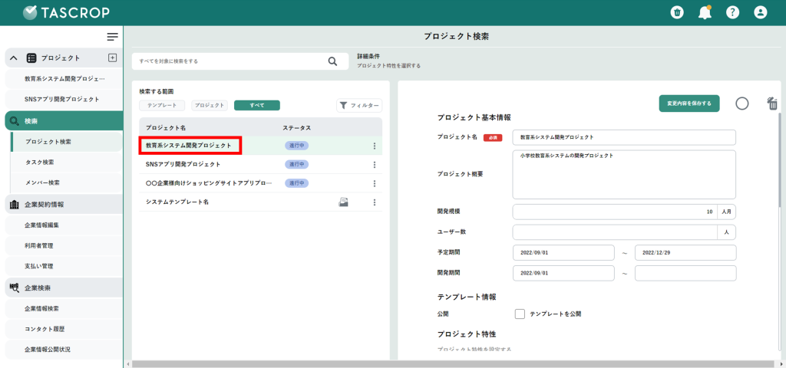786x368 pixels.
Task: Click 開発期間 start date field
Action: pyautogui.click(x=563, y=274)
